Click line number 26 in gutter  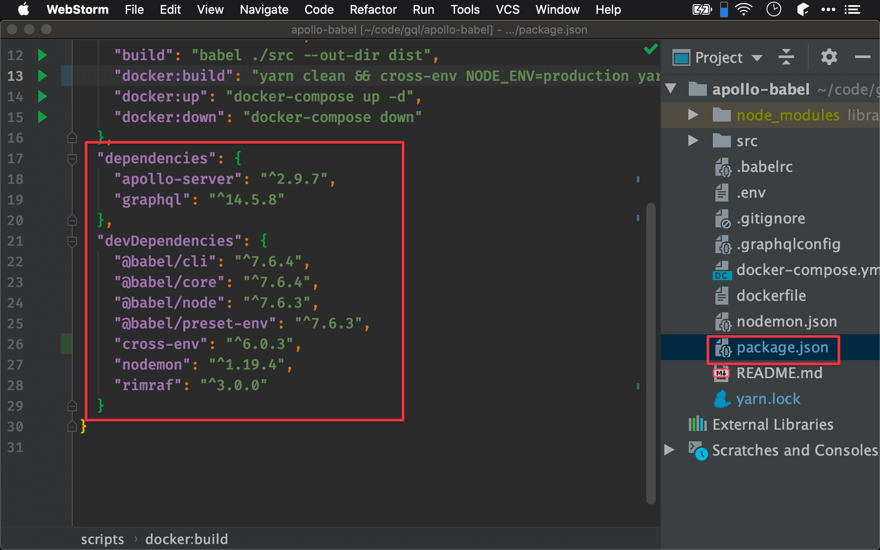coord(15,344)
